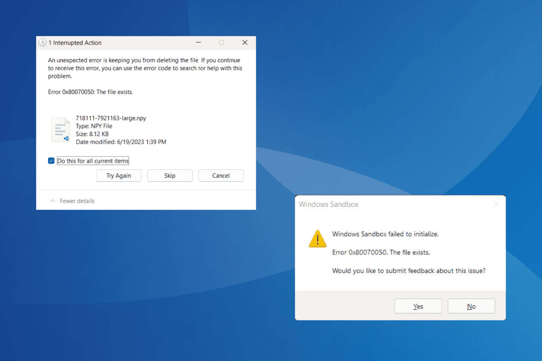Choose Yes to submit Sandbox feedback
This screenshot has width=542, height=361.
click(418, 306)
